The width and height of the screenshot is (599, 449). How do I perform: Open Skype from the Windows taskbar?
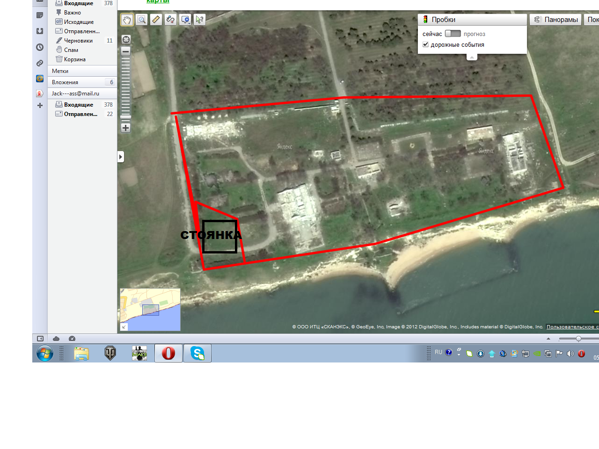coord(197,353)
